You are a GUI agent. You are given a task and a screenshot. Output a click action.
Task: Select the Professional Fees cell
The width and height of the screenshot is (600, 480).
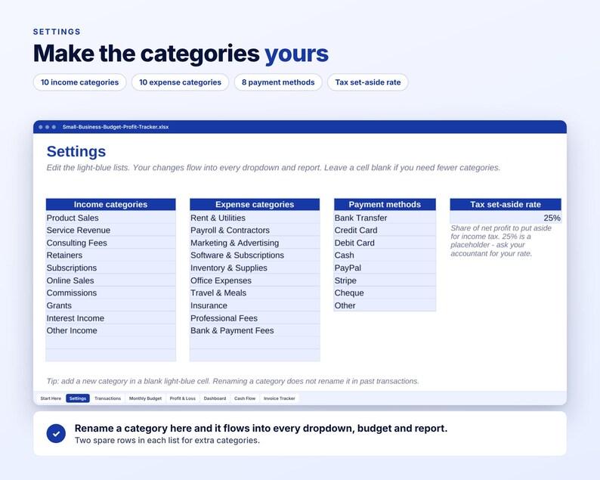pos(255,318)
